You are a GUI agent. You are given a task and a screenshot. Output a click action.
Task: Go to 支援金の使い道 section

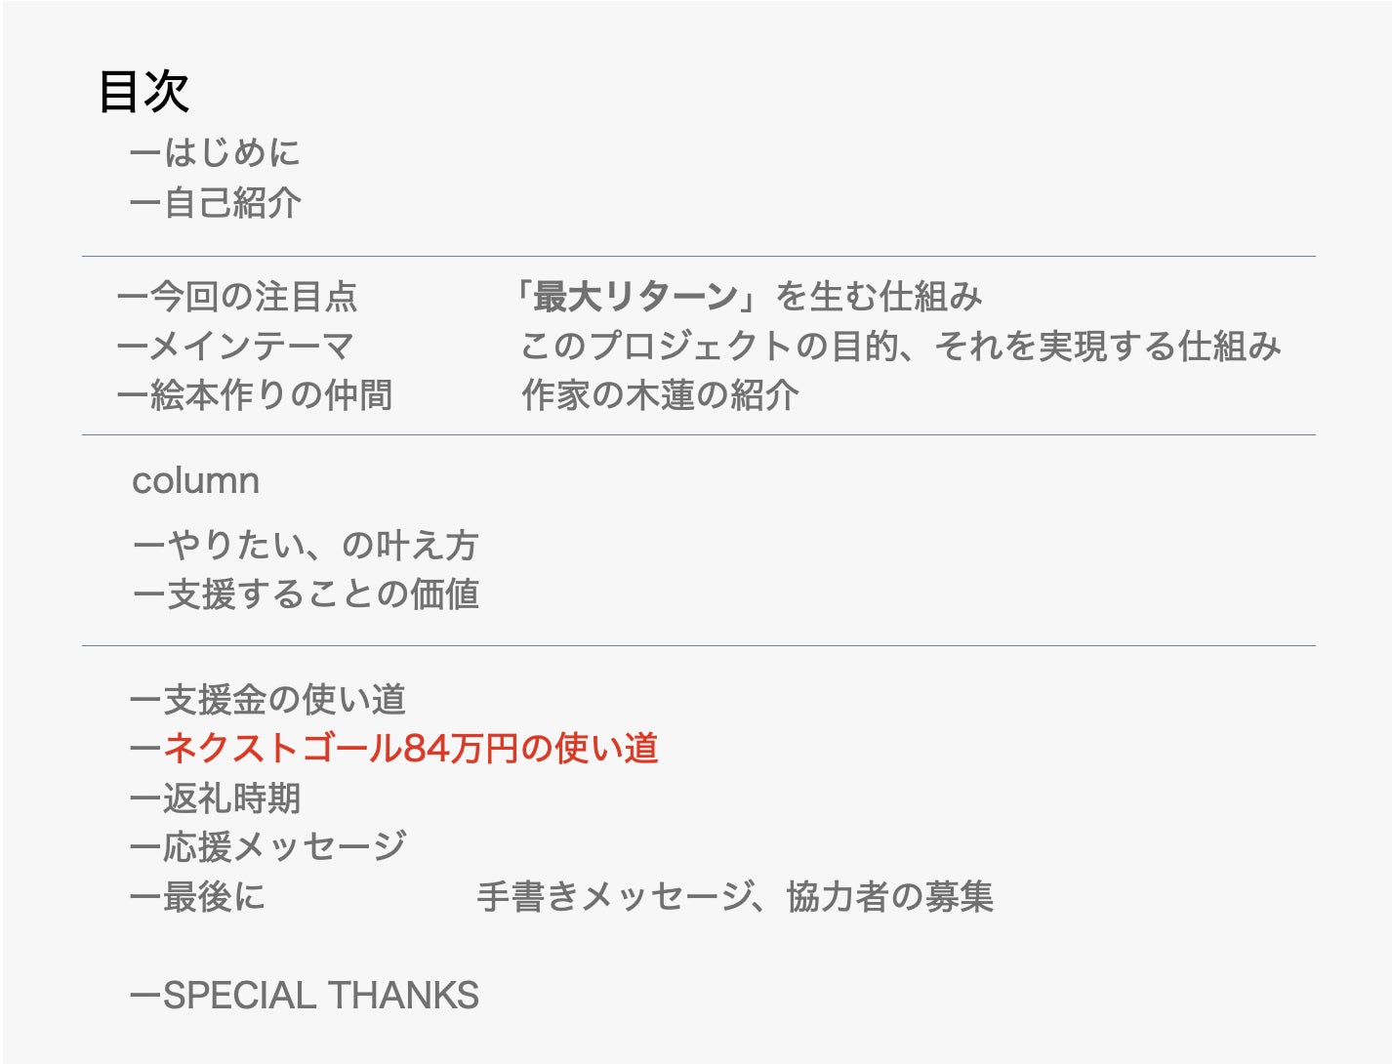268,700
